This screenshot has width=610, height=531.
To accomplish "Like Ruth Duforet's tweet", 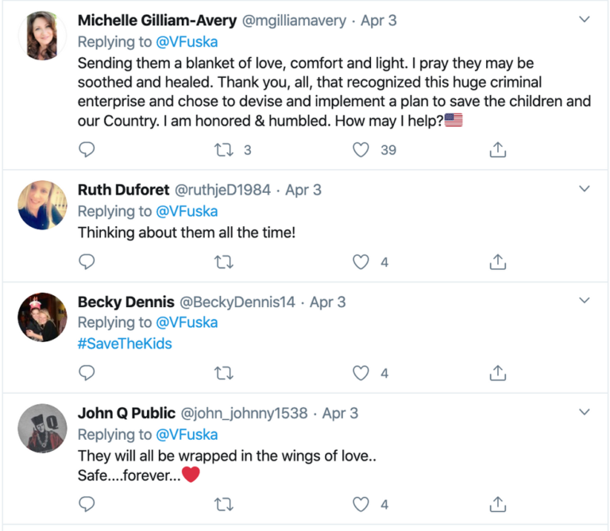I will (x=361, y=262).
